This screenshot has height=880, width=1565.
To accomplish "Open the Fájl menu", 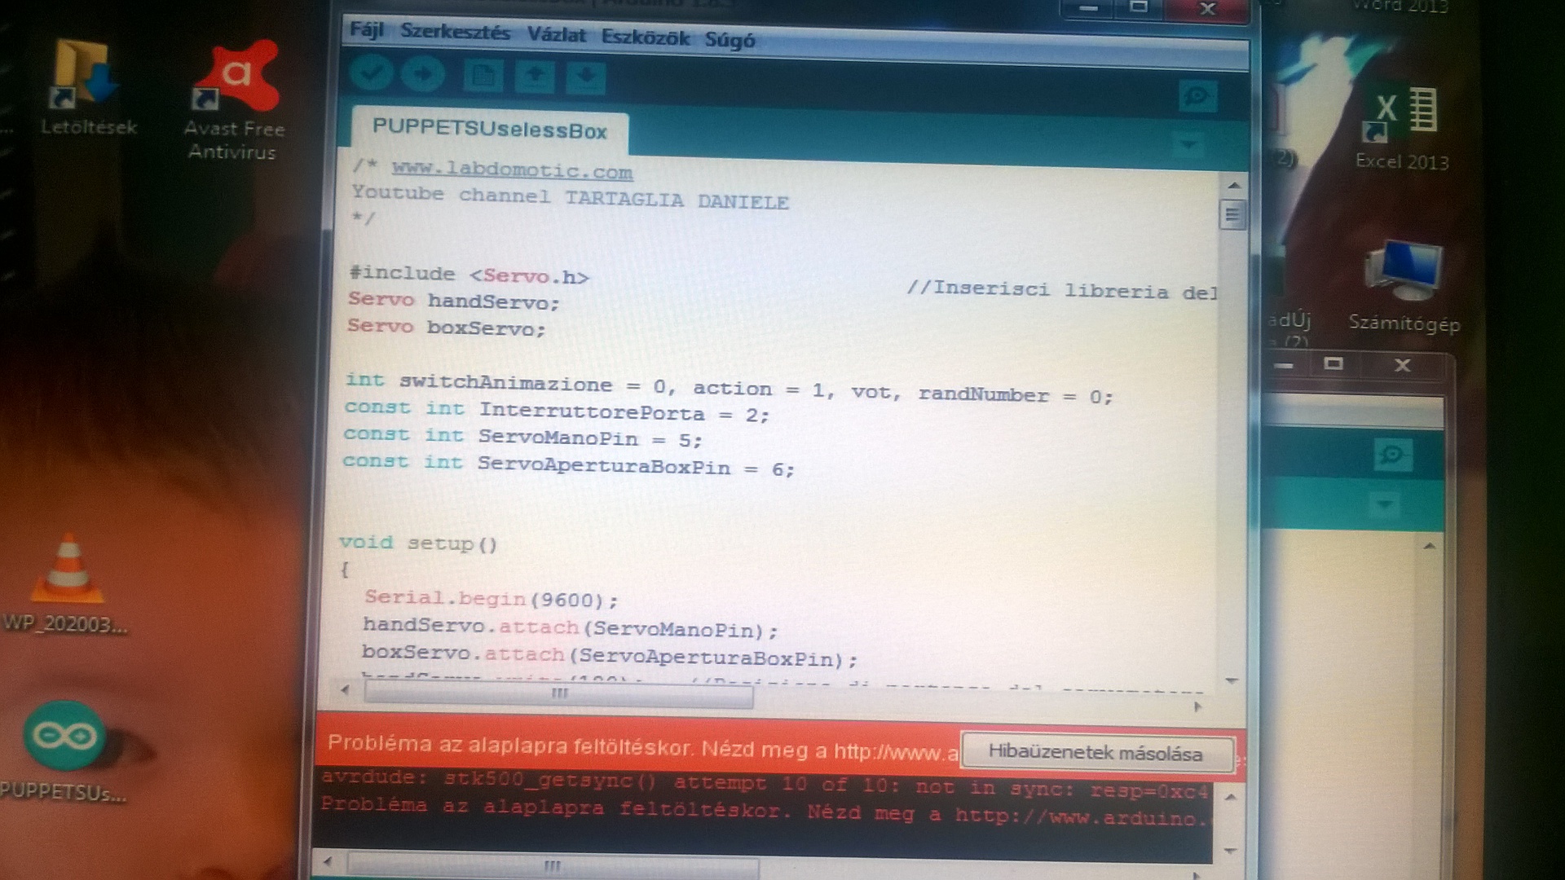I will tap(366, 31).
